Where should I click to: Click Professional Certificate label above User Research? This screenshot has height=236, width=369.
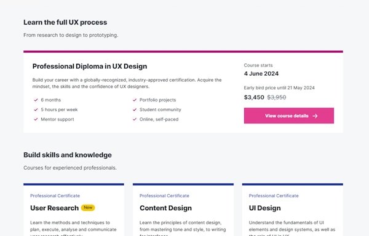point(55,195)
